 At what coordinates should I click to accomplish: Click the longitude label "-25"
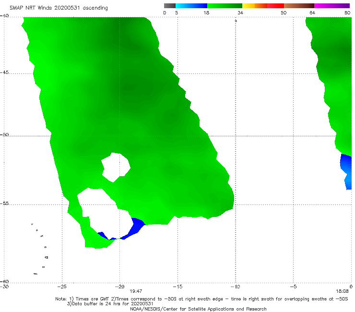tap(62, 287)
